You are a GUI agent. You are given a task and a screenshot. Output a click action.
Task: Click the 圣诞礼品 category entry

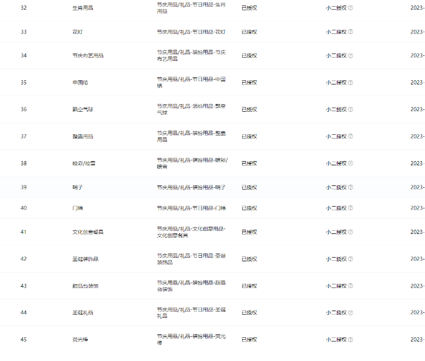(x=83, y=313)
